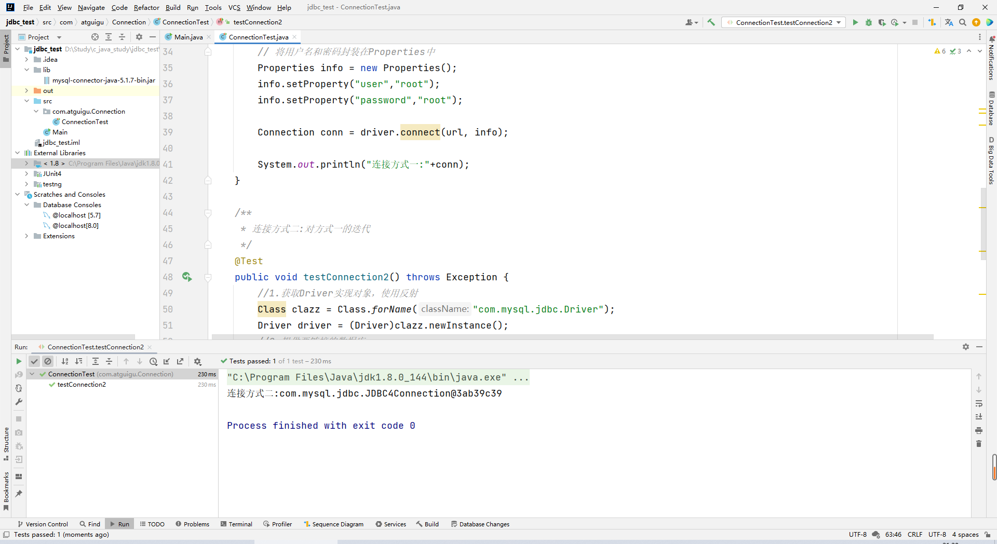The width and height of the screenshot is (997, 544).
Task: Clear the console with the trash icon
Action: pyautogui.click(x=979, y=444)
